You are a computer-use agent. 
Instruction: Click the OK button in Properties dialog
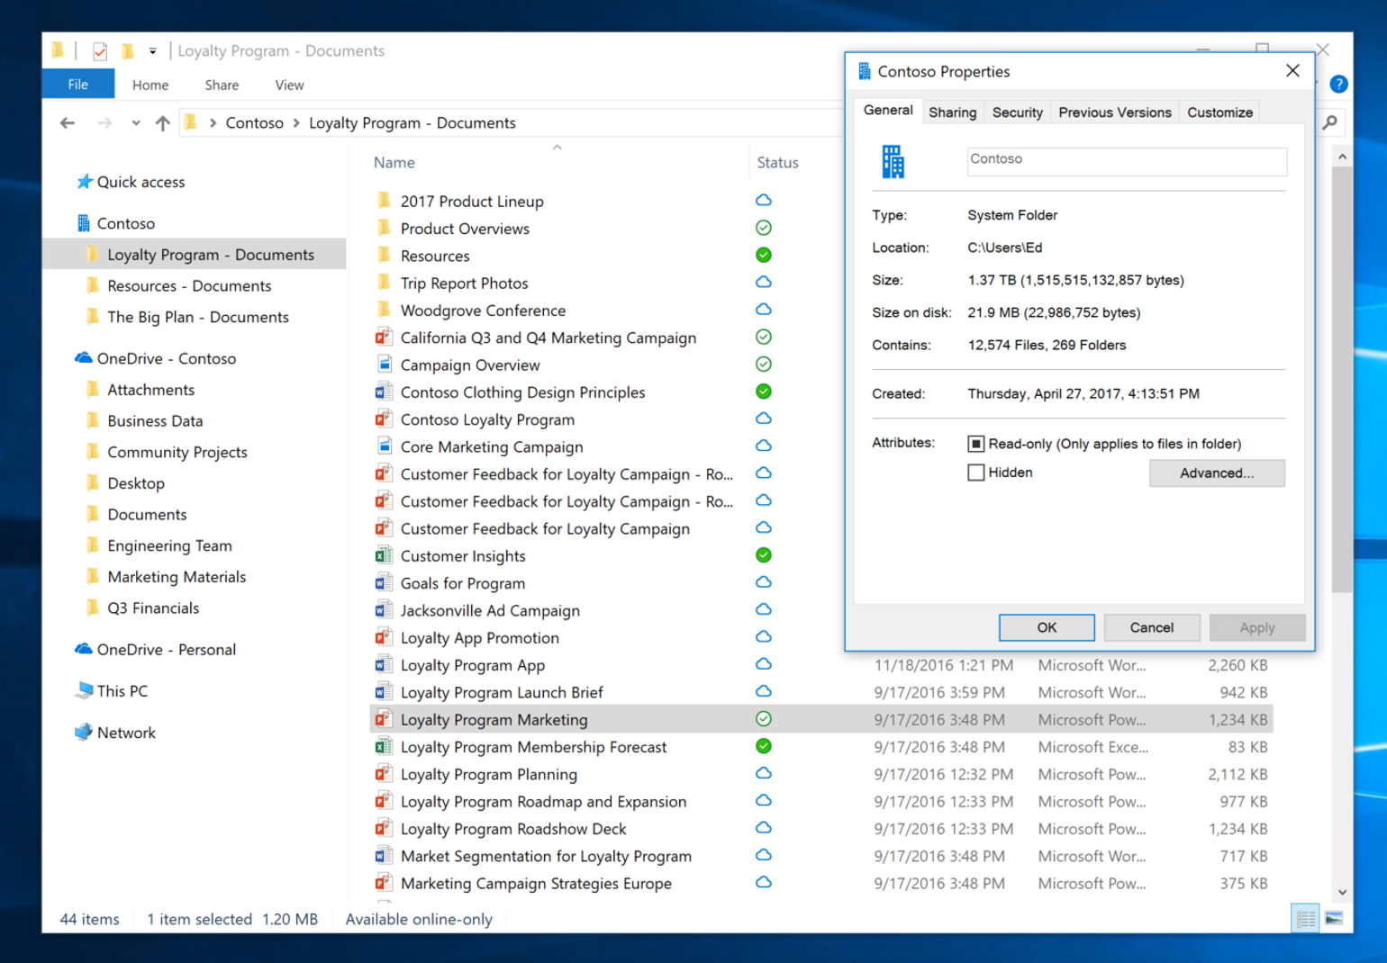coord(1047,627)
